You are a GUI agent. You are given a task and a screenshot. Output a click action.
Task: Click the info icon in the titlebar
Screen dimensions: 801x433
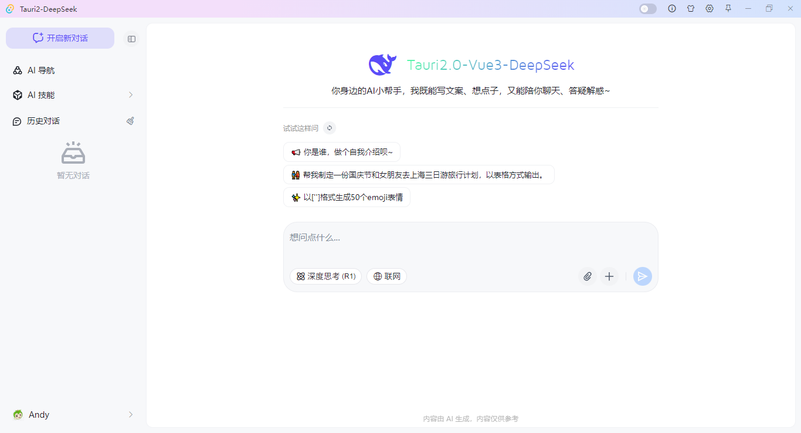pos(672,9)
